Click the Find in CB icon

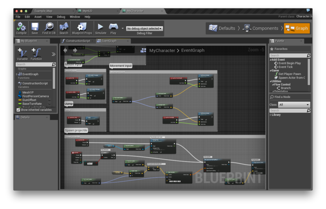49,28
